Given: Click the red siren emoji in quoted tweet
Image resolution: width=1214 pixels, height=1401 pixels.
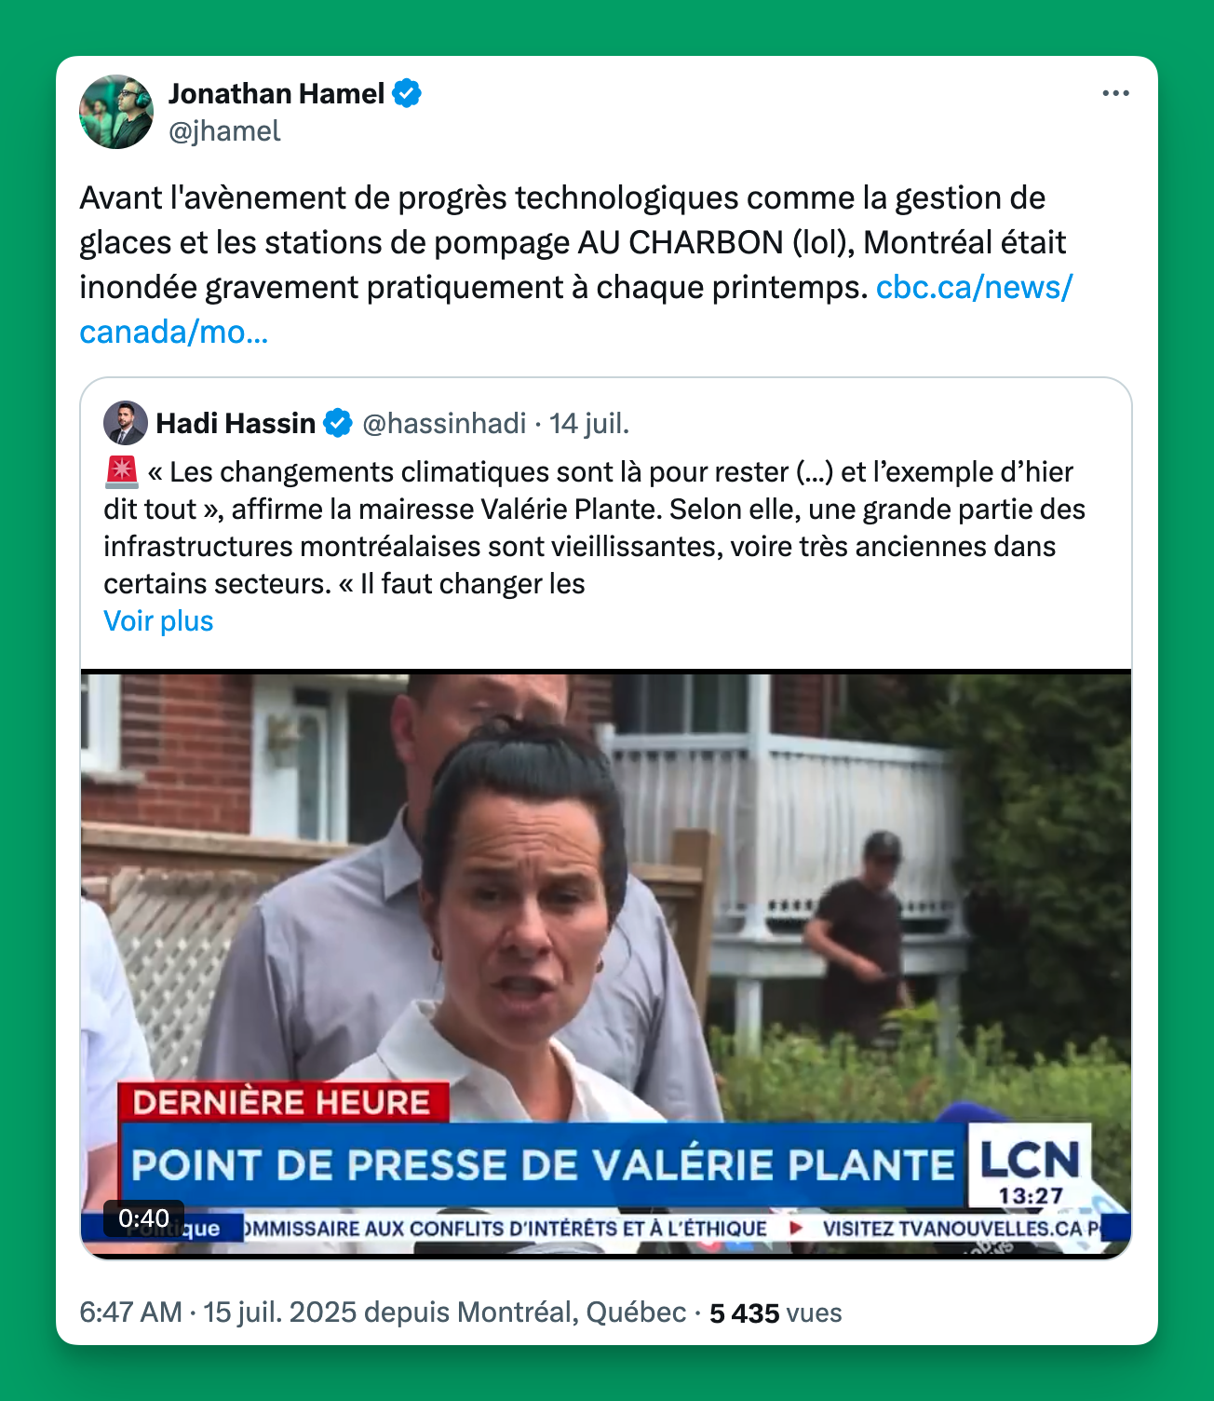Looking at the screenshot, I should [x=122, y=472].
